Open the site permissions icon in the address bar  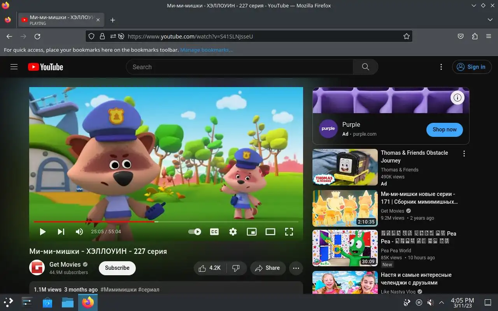tap(113, 36)
